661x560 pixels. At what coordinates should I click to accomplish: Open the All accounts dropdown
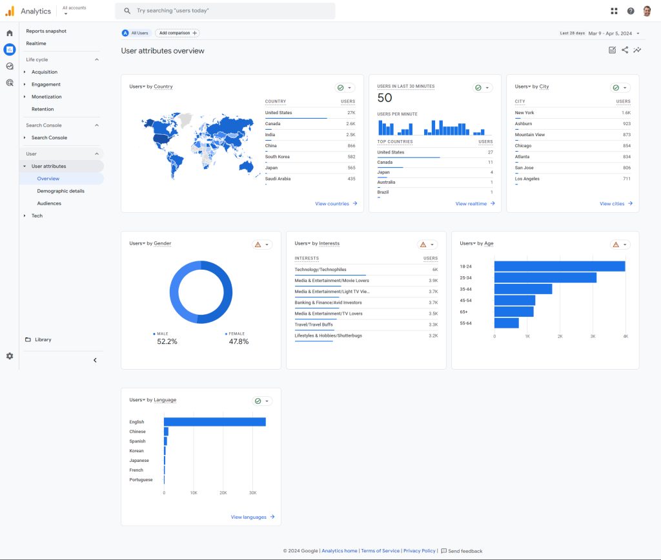pyautogui.click(x=74, y=10)
